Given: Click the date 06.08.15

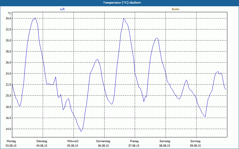Looking at the screenshot, I should click(103, 146).
